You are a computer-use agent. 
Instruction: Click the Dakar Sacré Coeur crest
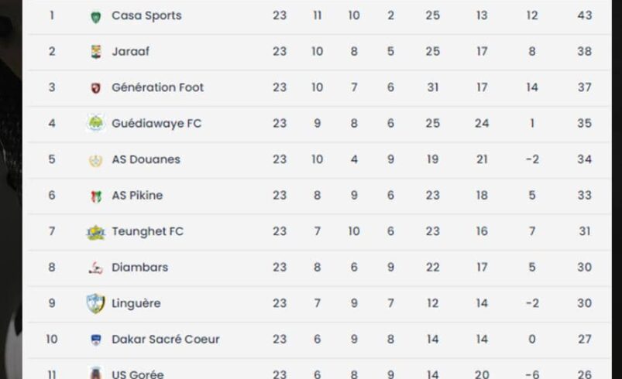coord(95,340)
